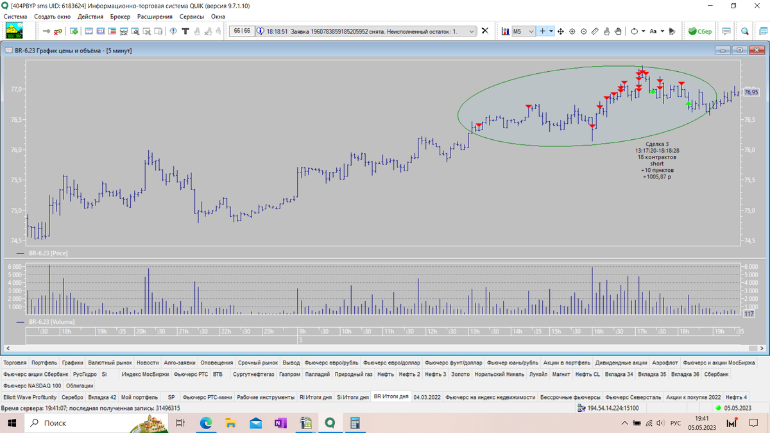The image size is (770, 433).
Task: Dismiss message using the X beside message box
Action: [x=485, y=31]
